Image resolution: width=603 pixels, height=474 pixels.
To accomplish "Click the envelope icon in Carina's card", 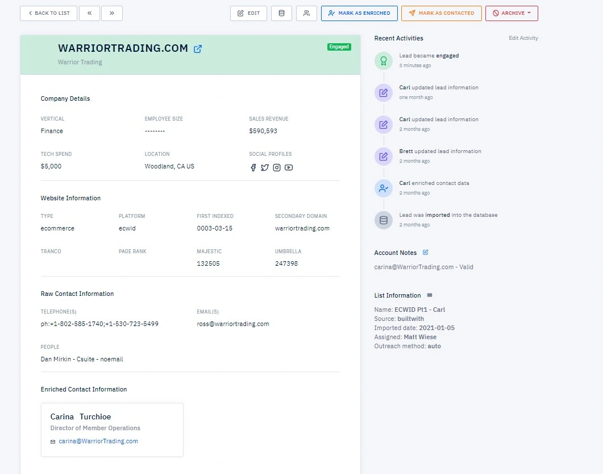I will (53, 442).
